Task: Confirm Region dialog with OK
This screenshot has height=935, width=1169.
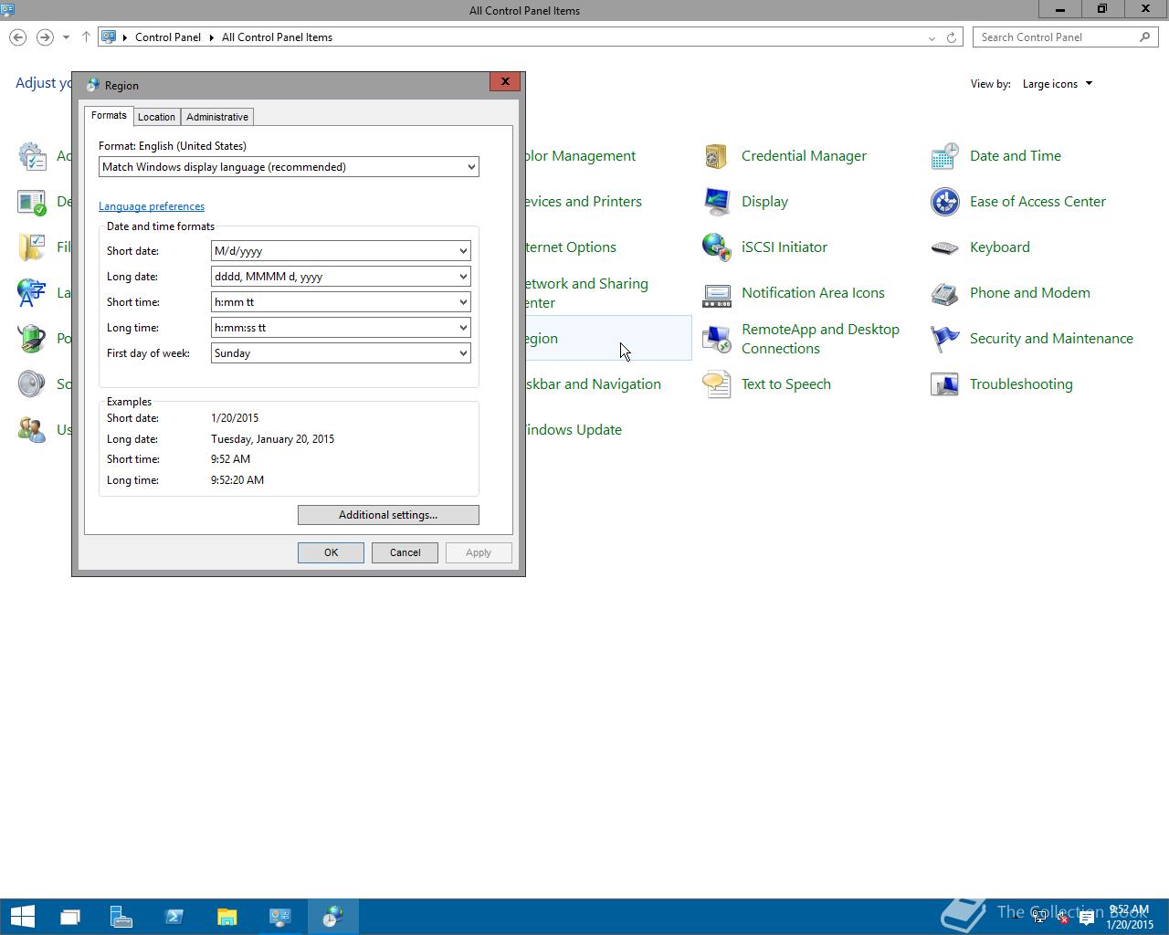Action: [x=331, y=552]
